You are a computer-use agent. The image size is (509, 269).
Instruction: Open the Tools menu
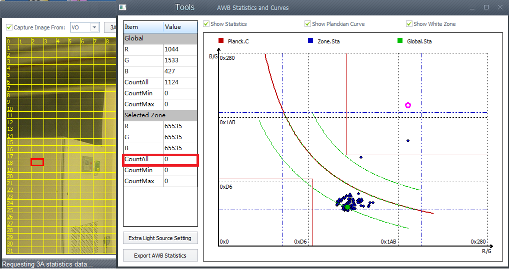click(x=184, y=7)
